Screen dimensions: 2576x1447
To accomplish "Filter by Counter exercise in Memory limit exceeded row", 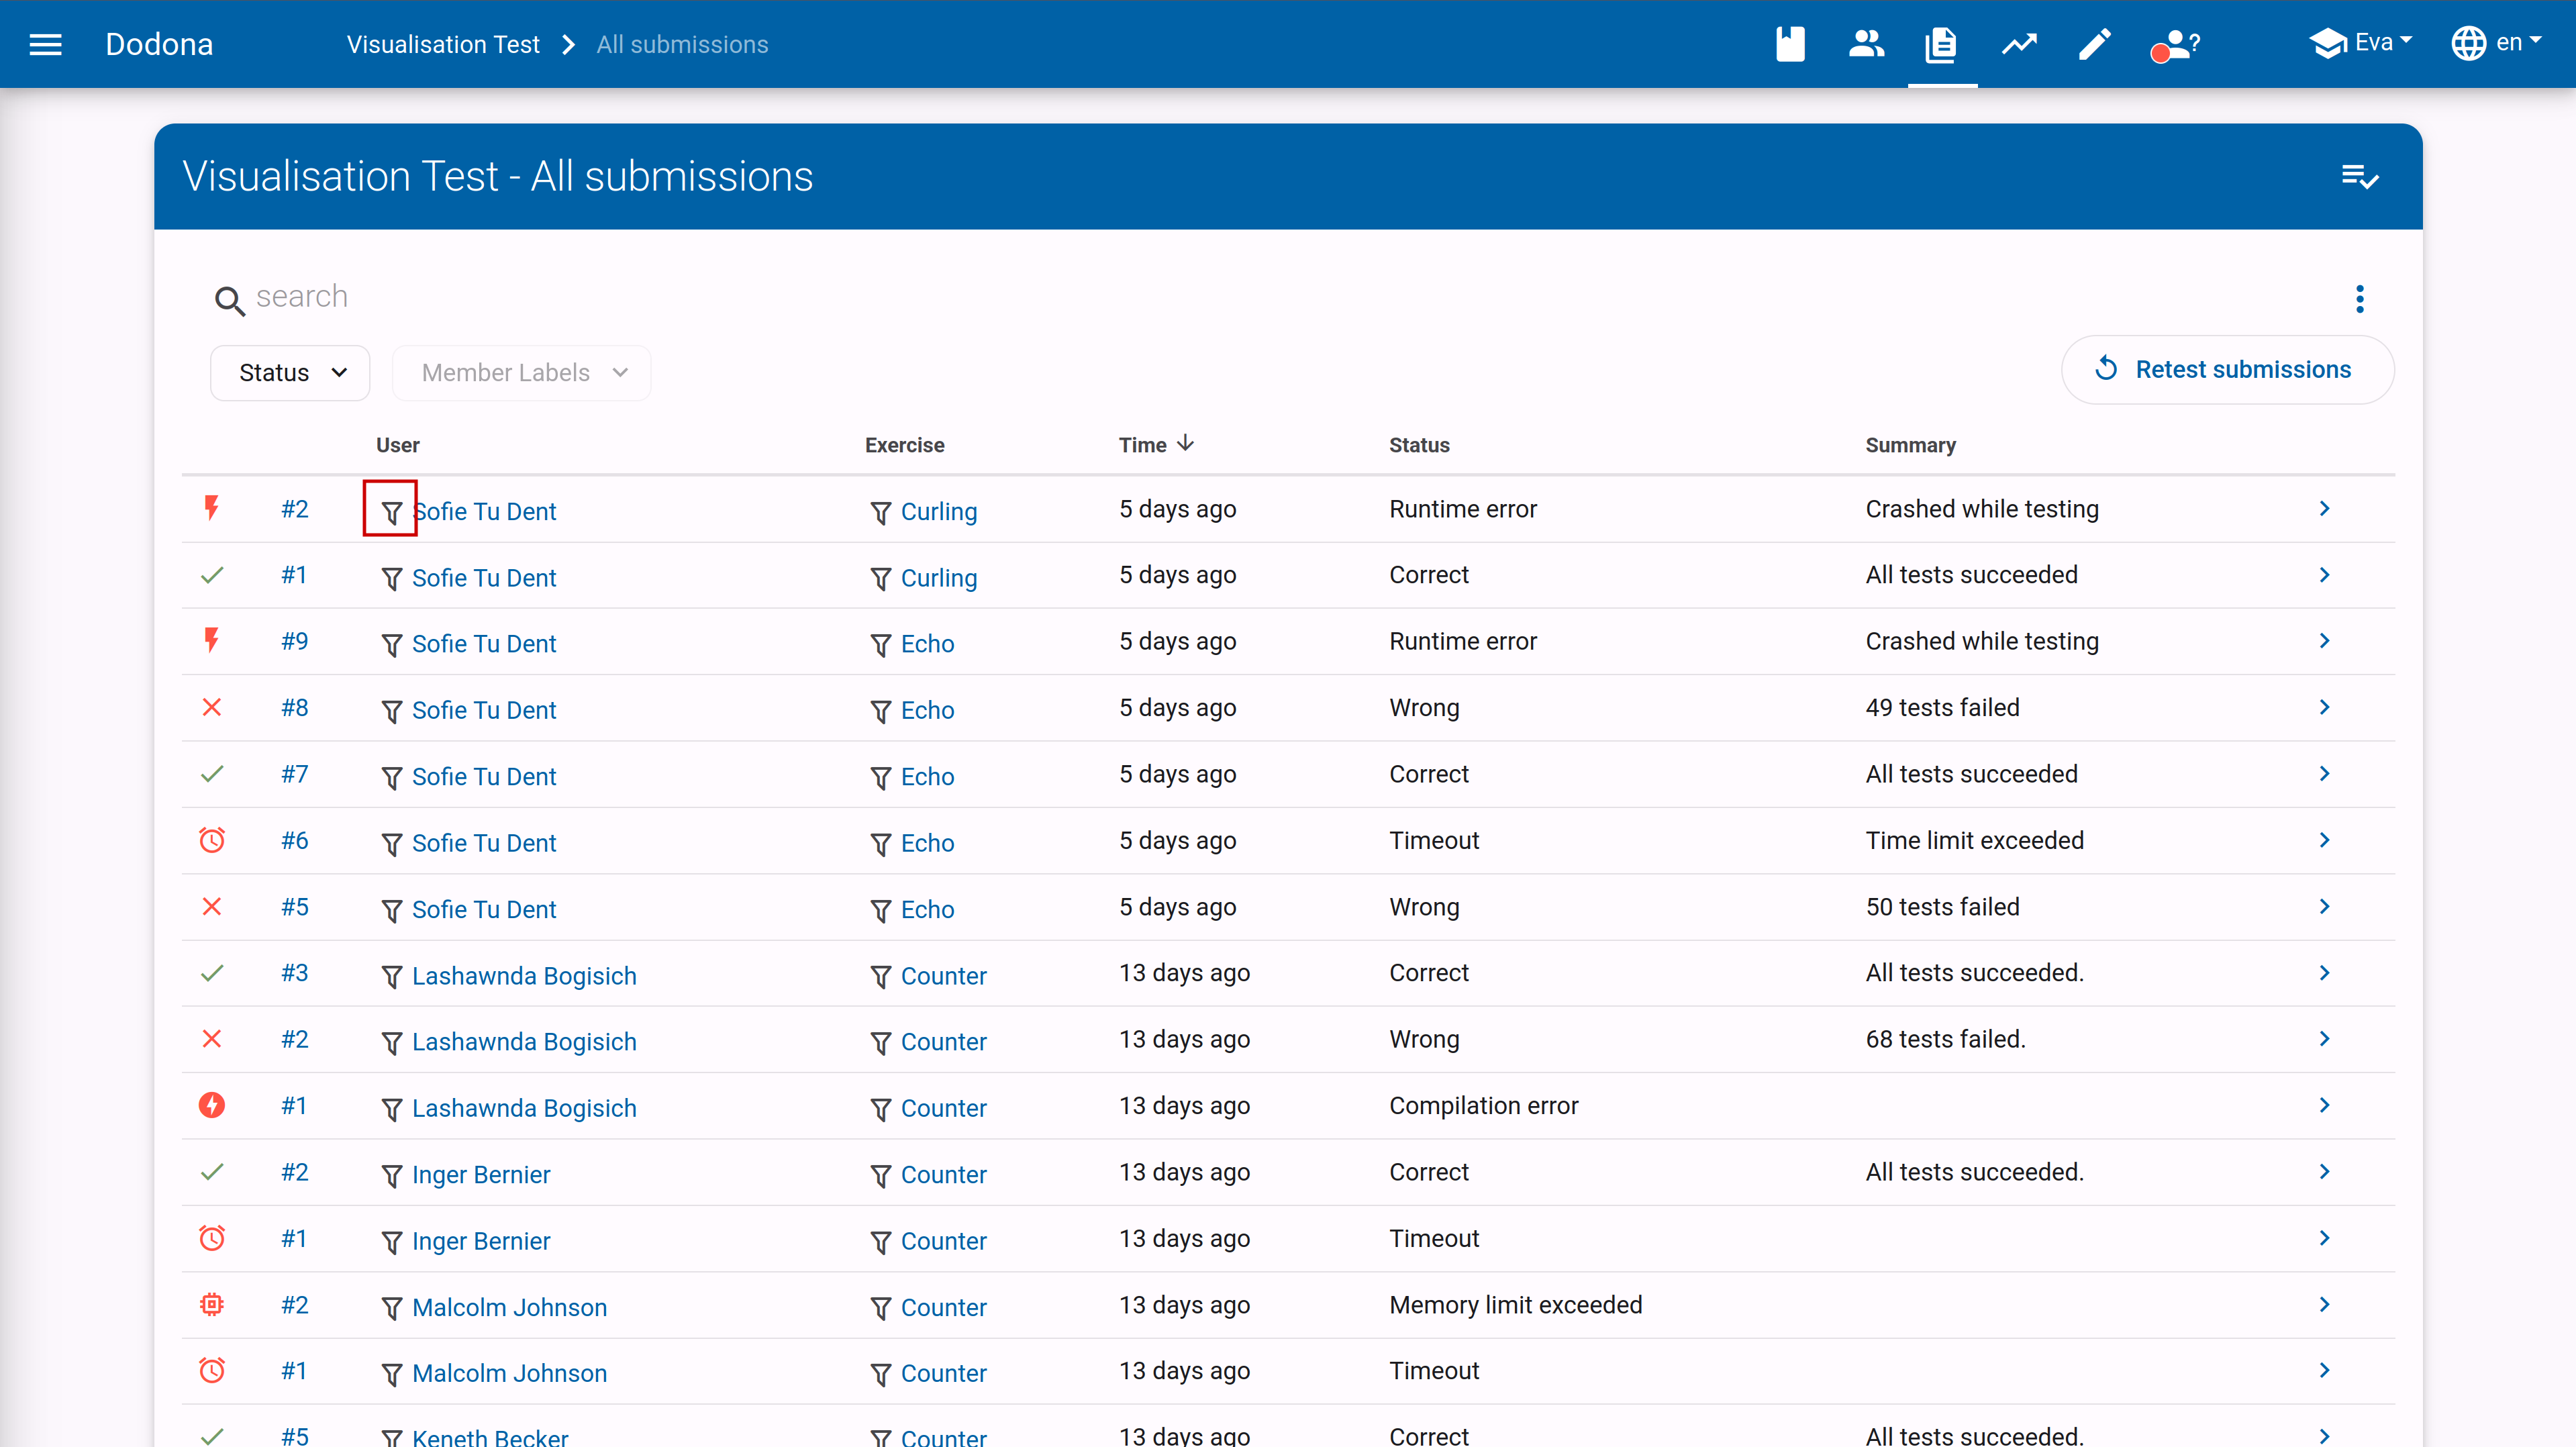I will pos(880,1307).
